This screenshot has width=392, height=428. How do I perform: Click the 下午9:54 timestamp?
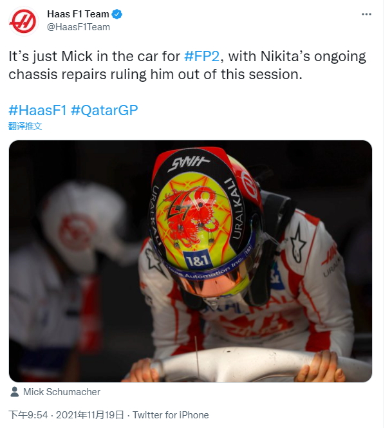pos(28,415)
